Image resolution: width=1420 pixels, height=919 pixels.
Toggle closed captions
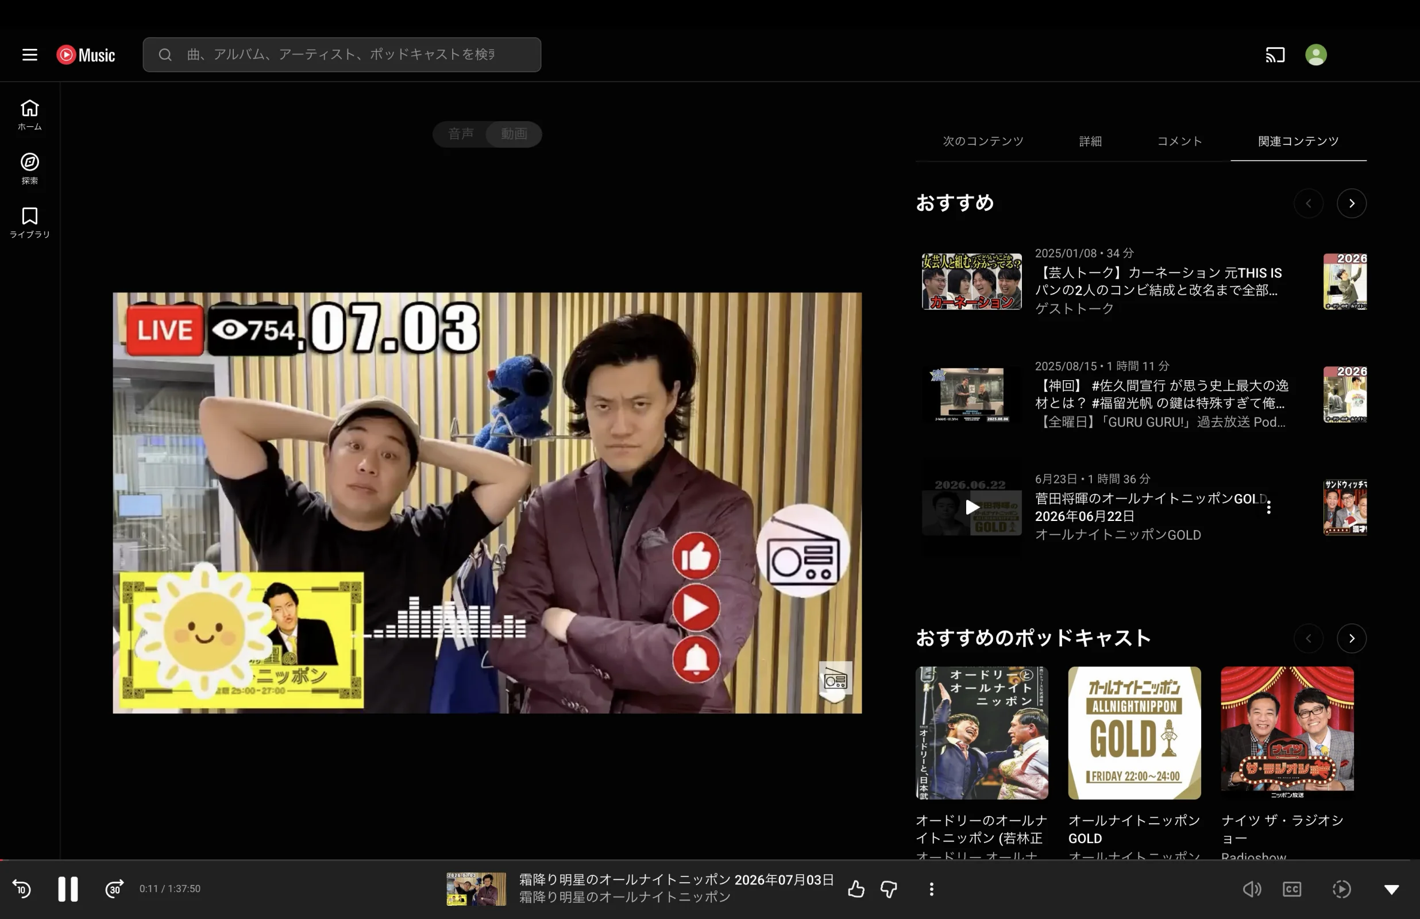point(1292,889)
